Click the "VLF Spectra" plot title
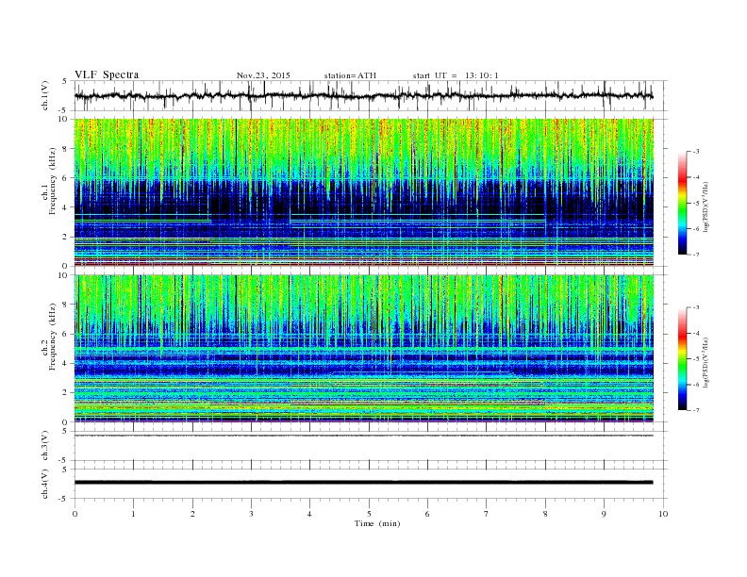The width and height of the screenshot is (747, 577). tap(107, 74)
